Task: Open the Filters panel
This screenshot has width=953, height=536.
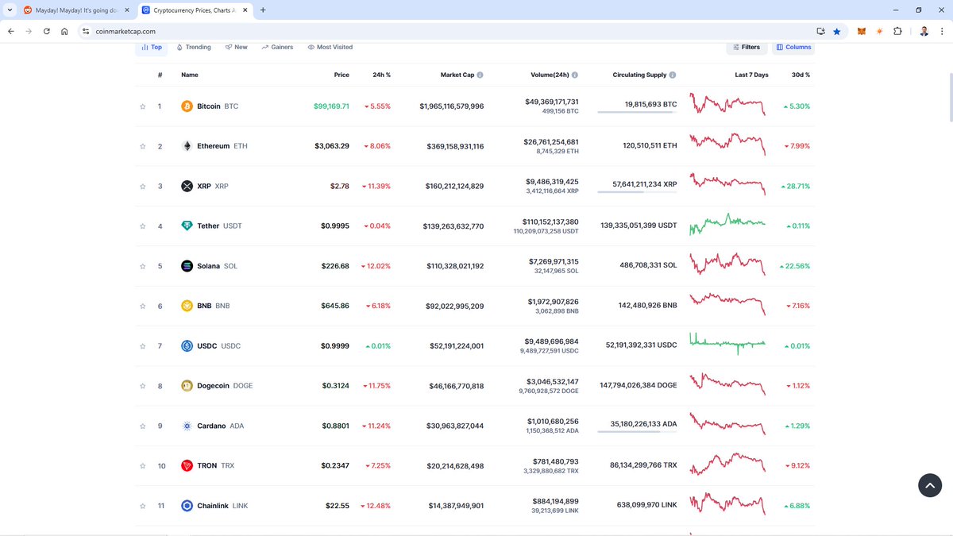Action: pos(747,47)
